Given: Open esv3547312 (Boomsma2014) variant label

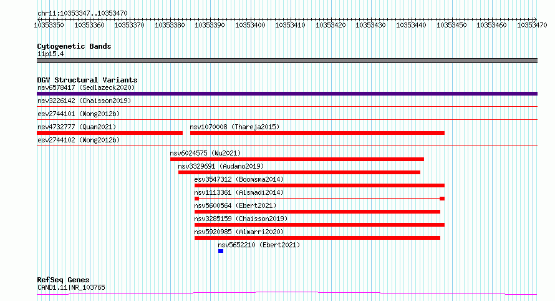Looking at the screenshot, I should tap(239, 179).
